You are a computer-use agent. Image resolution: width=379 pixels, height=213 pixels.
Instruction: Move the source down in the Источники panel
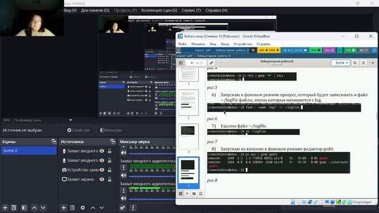pos(101,208)
